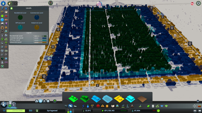This screenshot has height=113, width=202.
Task: Select the Roads tool in toolbar
Action: [66, 106]
